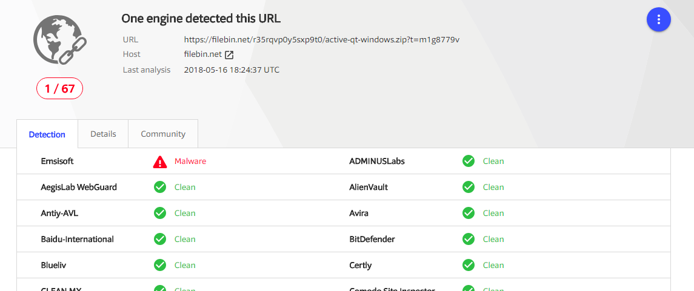Select the Emsisoft engine name
Image resolution: width=694 pixels, height=291 pixels.
point(57,161)
